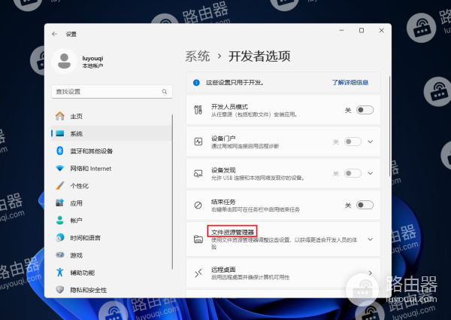Click the 应用 apps icon

tap(60, 203)
